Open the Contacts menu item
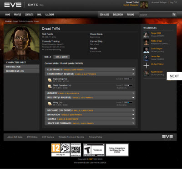 [29, 15]
